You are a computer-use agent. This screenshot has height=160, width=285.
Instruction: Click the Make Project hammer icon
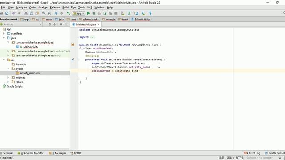coord(68,13)
